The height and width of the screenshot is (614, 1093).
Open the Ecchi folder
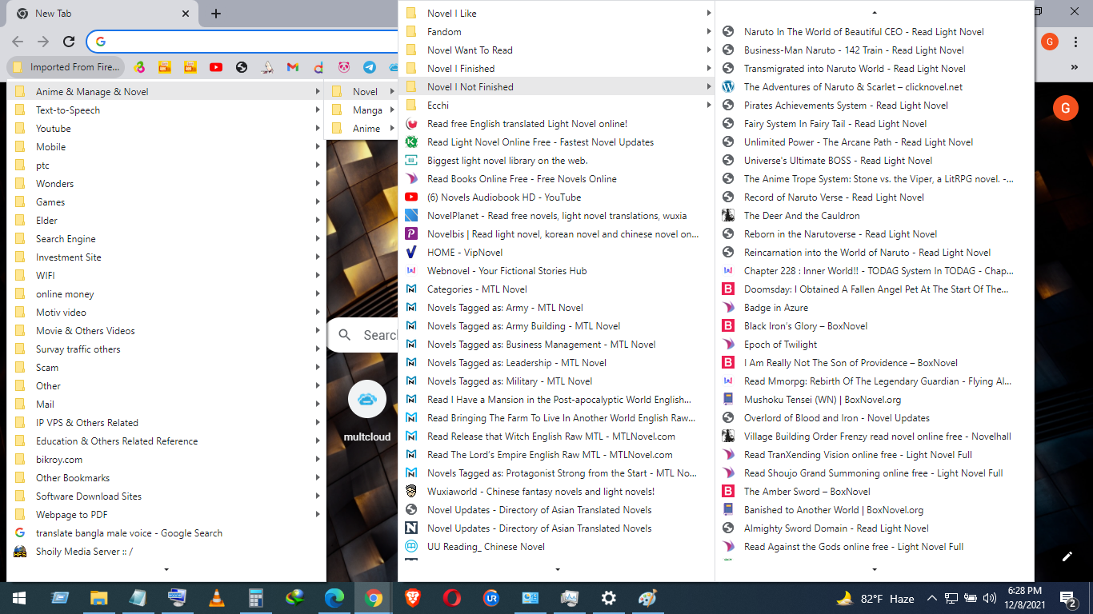[x=556, y=106]
